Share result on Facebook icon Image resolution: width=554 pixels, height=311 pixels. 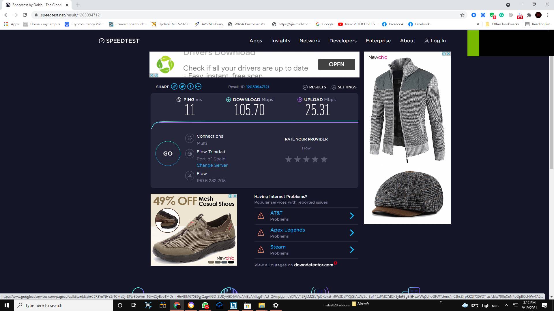(190, 86)
